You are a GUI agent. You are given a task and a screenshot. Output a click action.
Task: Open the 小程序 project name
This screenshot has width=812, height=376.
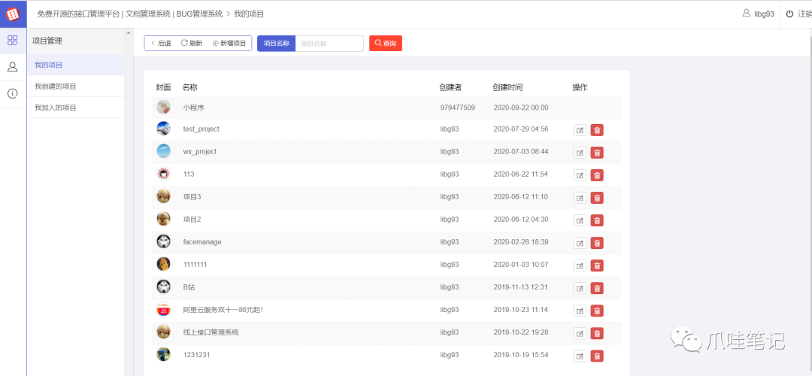point(193,108)
